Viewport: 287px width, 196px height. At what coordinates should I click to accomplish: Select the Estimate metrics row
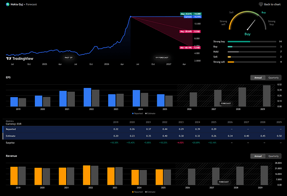pyautogui.click(x=143, y=136)
